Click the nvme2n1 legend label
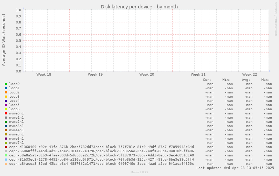Image resolution: width=279 pixels, height=176 pixels. [x=16, y=122]
